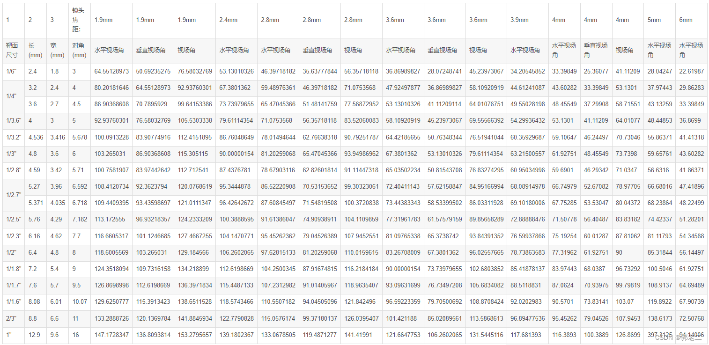Screen dimensions: 709x345
Task: Select the 1/1.6" row label
Action: pyautogui.click(x=13, y=301)
